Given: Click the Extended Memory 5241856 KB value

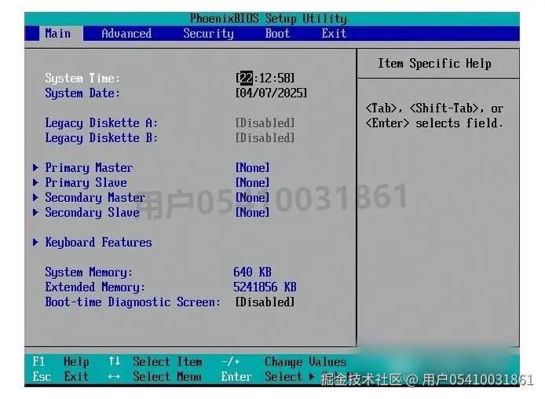Looking at the screenshot, I should coord(265,287).
